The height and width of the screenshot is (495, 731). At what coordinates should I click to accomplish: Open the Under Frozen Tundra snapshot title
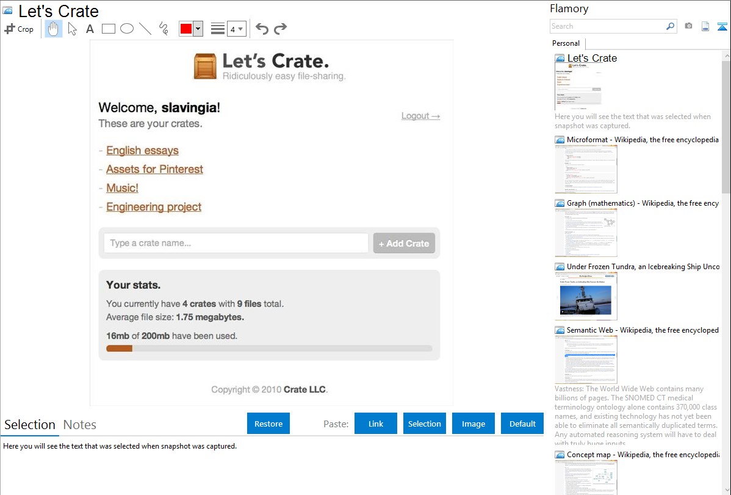(643, 266)
